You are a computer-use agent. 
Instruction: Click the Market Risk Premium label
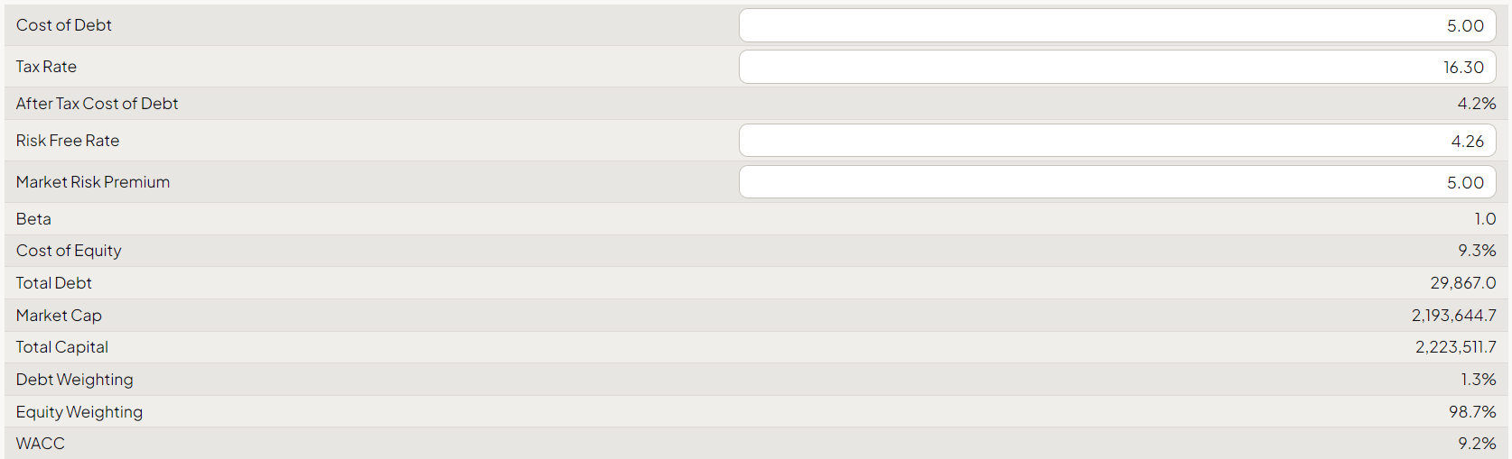[x=93, y=182]
